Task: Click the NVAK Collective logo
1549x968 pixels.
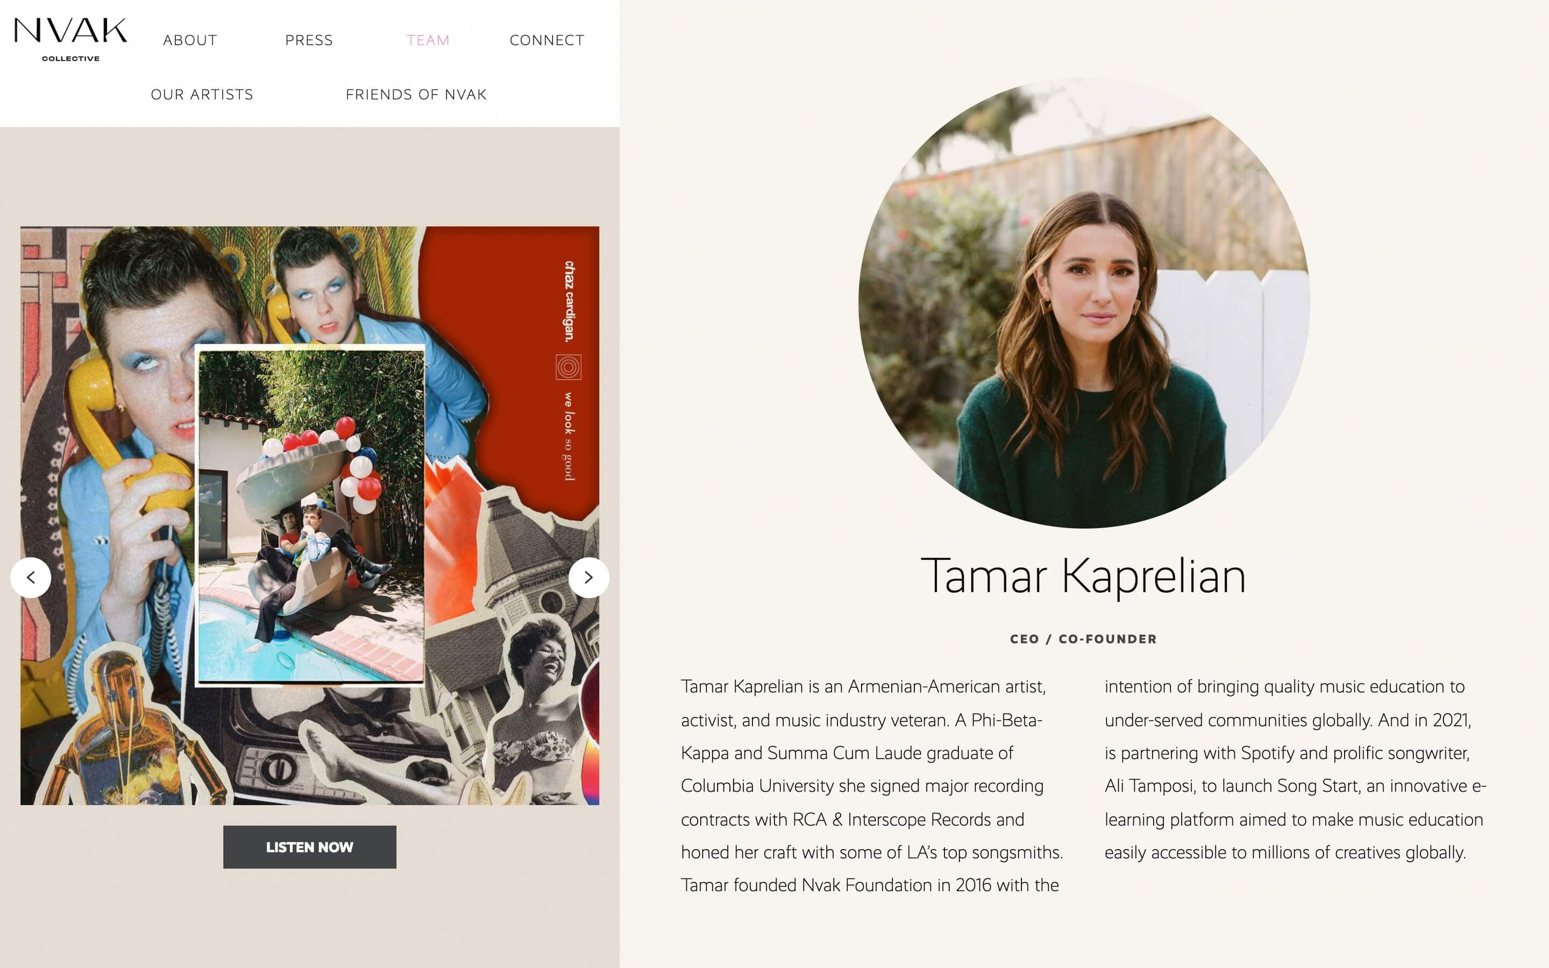Action: [70, 40]
